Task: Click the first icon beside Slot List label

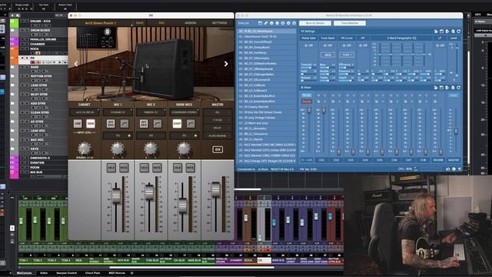Action: (x=260, y=23)
